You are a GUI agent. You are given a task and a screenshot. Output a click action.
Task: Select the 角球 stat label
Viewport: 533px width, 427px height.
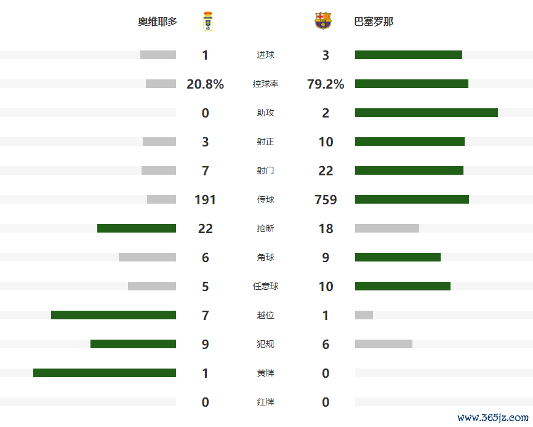point(265,257)
